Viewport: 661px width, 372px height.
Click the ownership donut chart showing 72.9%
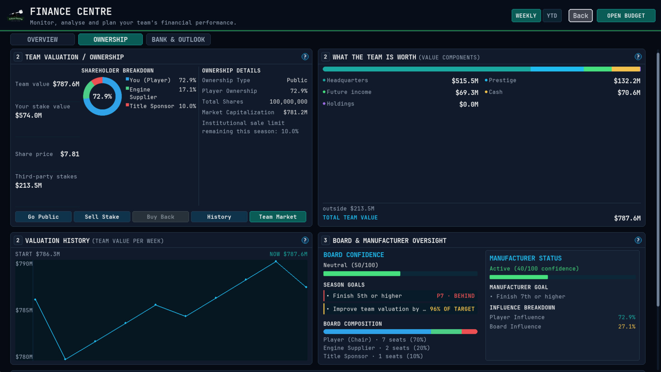[102, 96]
